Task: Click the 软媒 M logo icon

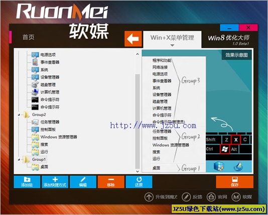Action: pos(236,197)
